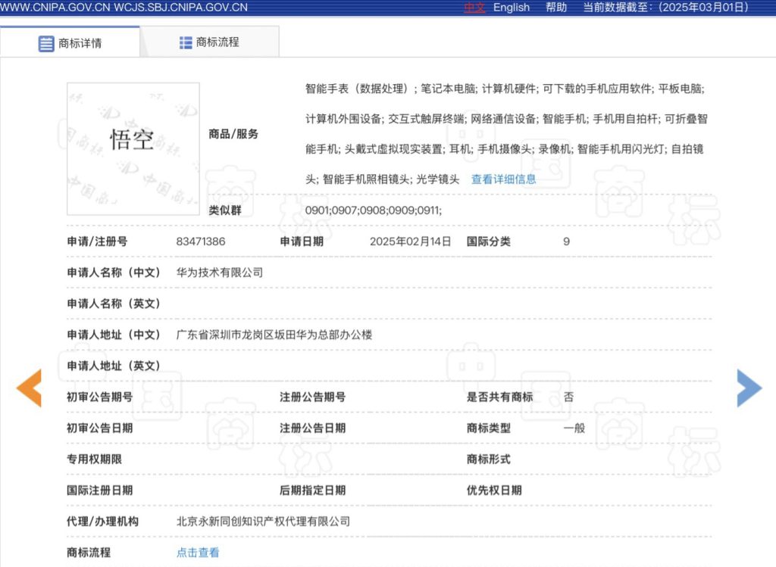Viewport: 776px width, 567px height.
Task: Click the 商标类型 value 一般
Action: (574, 428)
